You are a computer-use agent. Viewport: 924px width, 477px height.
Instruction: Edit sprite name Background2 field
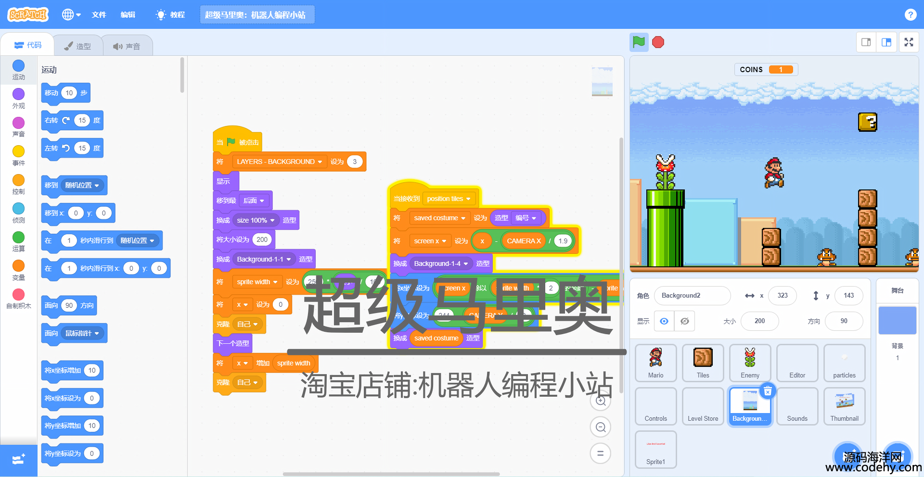click(692, 295)
